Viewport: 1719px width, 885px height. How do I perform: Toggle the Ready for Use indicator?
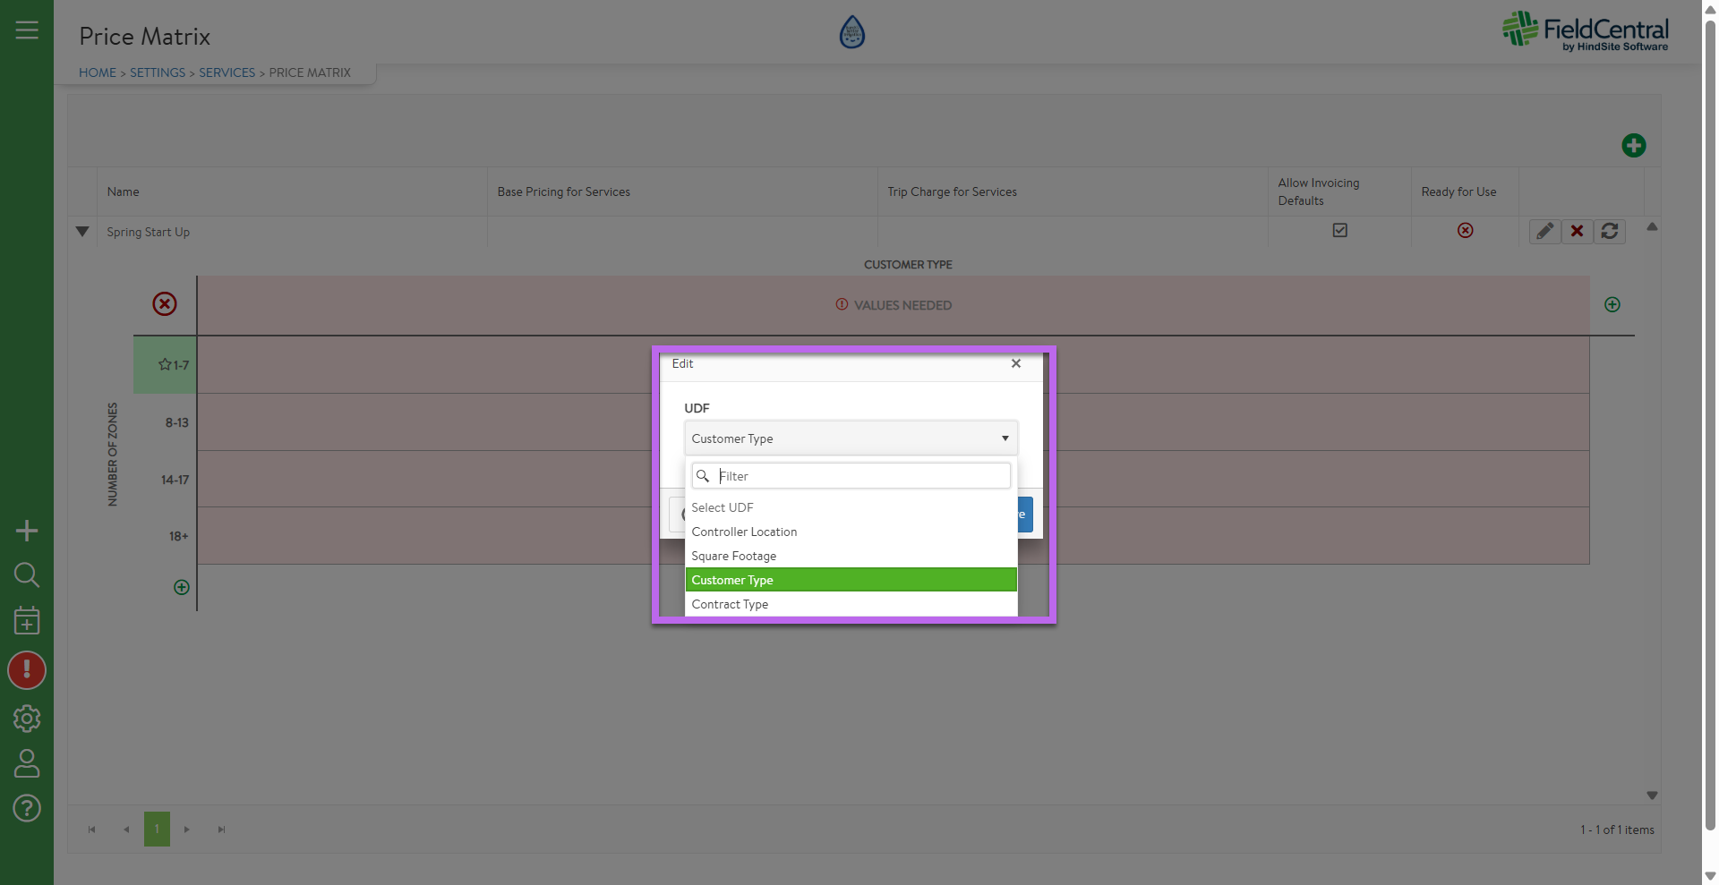(x=1465, y=231)
